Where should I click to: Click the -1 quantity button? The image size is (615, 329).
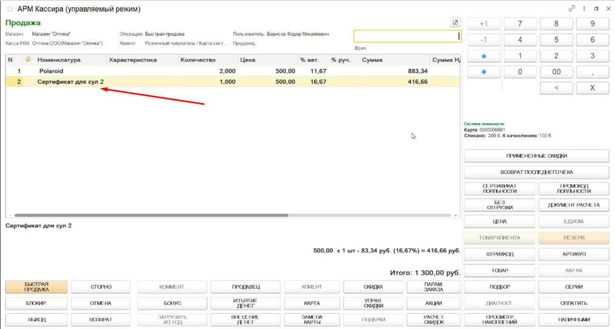tap(484, 40)
